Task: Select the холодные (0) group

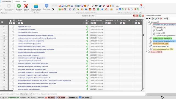Action: point(160,33)
